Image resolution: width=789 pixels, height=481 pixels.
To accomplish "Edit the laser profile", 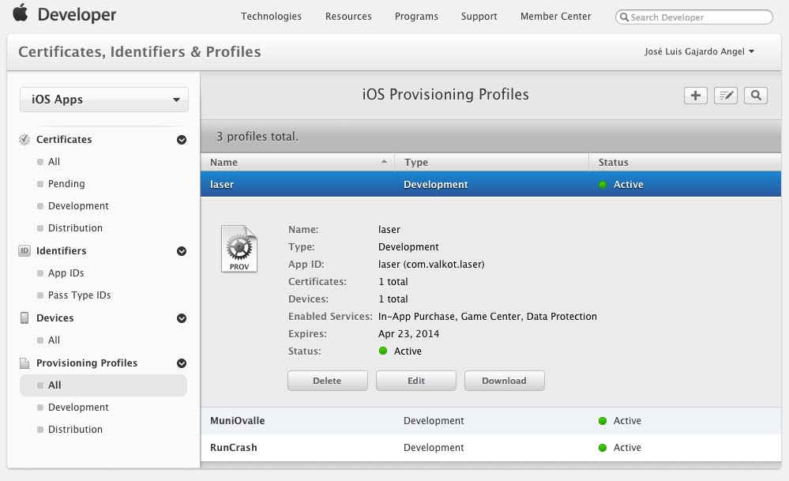I will pyautogui.click(x=416, y=381).
